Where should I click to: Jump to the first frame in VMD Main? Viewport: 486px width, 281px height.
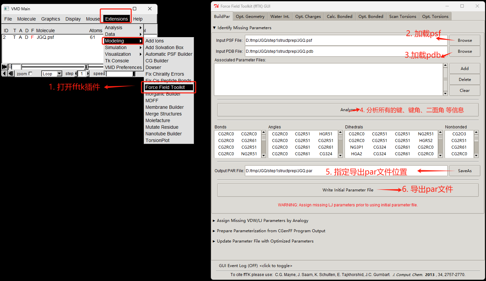[x=5, y=67]
